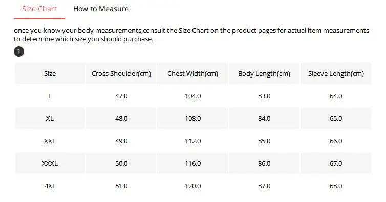Click the Cross Shoulder(cm) column header
Image resolution: width=386 pixels, height=202 pixels.
(121, 73)
